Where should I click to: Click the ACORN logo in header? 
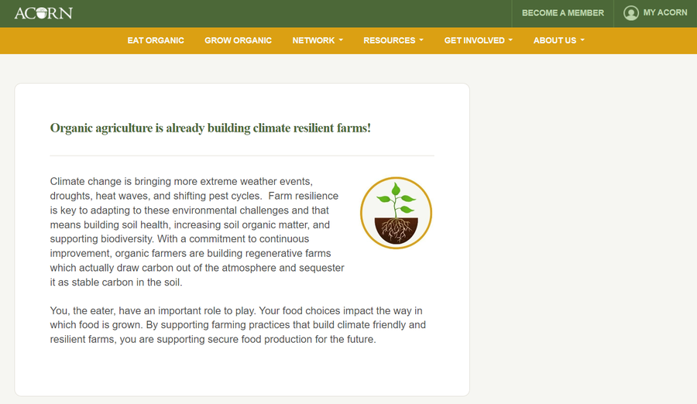(43, 13)
